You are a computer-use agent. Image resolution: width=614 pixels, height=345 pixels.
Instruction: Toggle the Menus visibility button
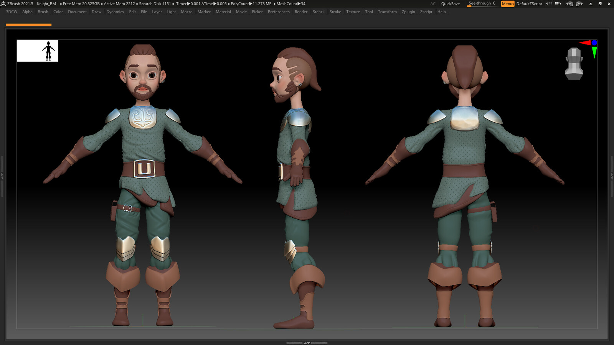507,4
